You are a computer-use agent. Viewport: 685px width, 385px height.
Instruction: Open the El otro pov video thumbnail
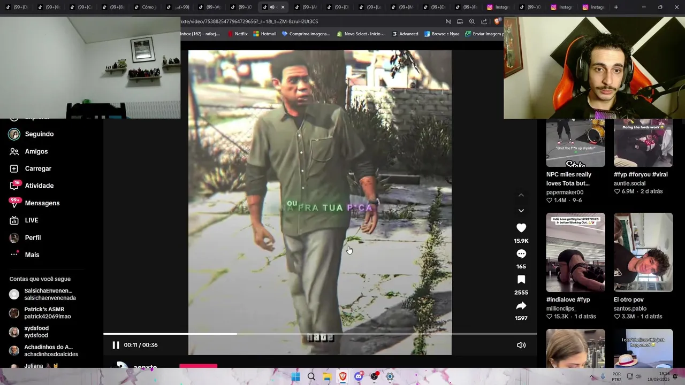coord(643,252)
